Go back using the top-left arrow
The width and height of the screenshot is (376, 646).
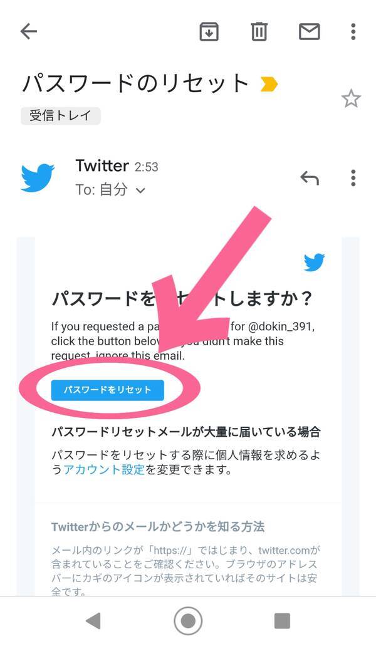pos(29,31)
